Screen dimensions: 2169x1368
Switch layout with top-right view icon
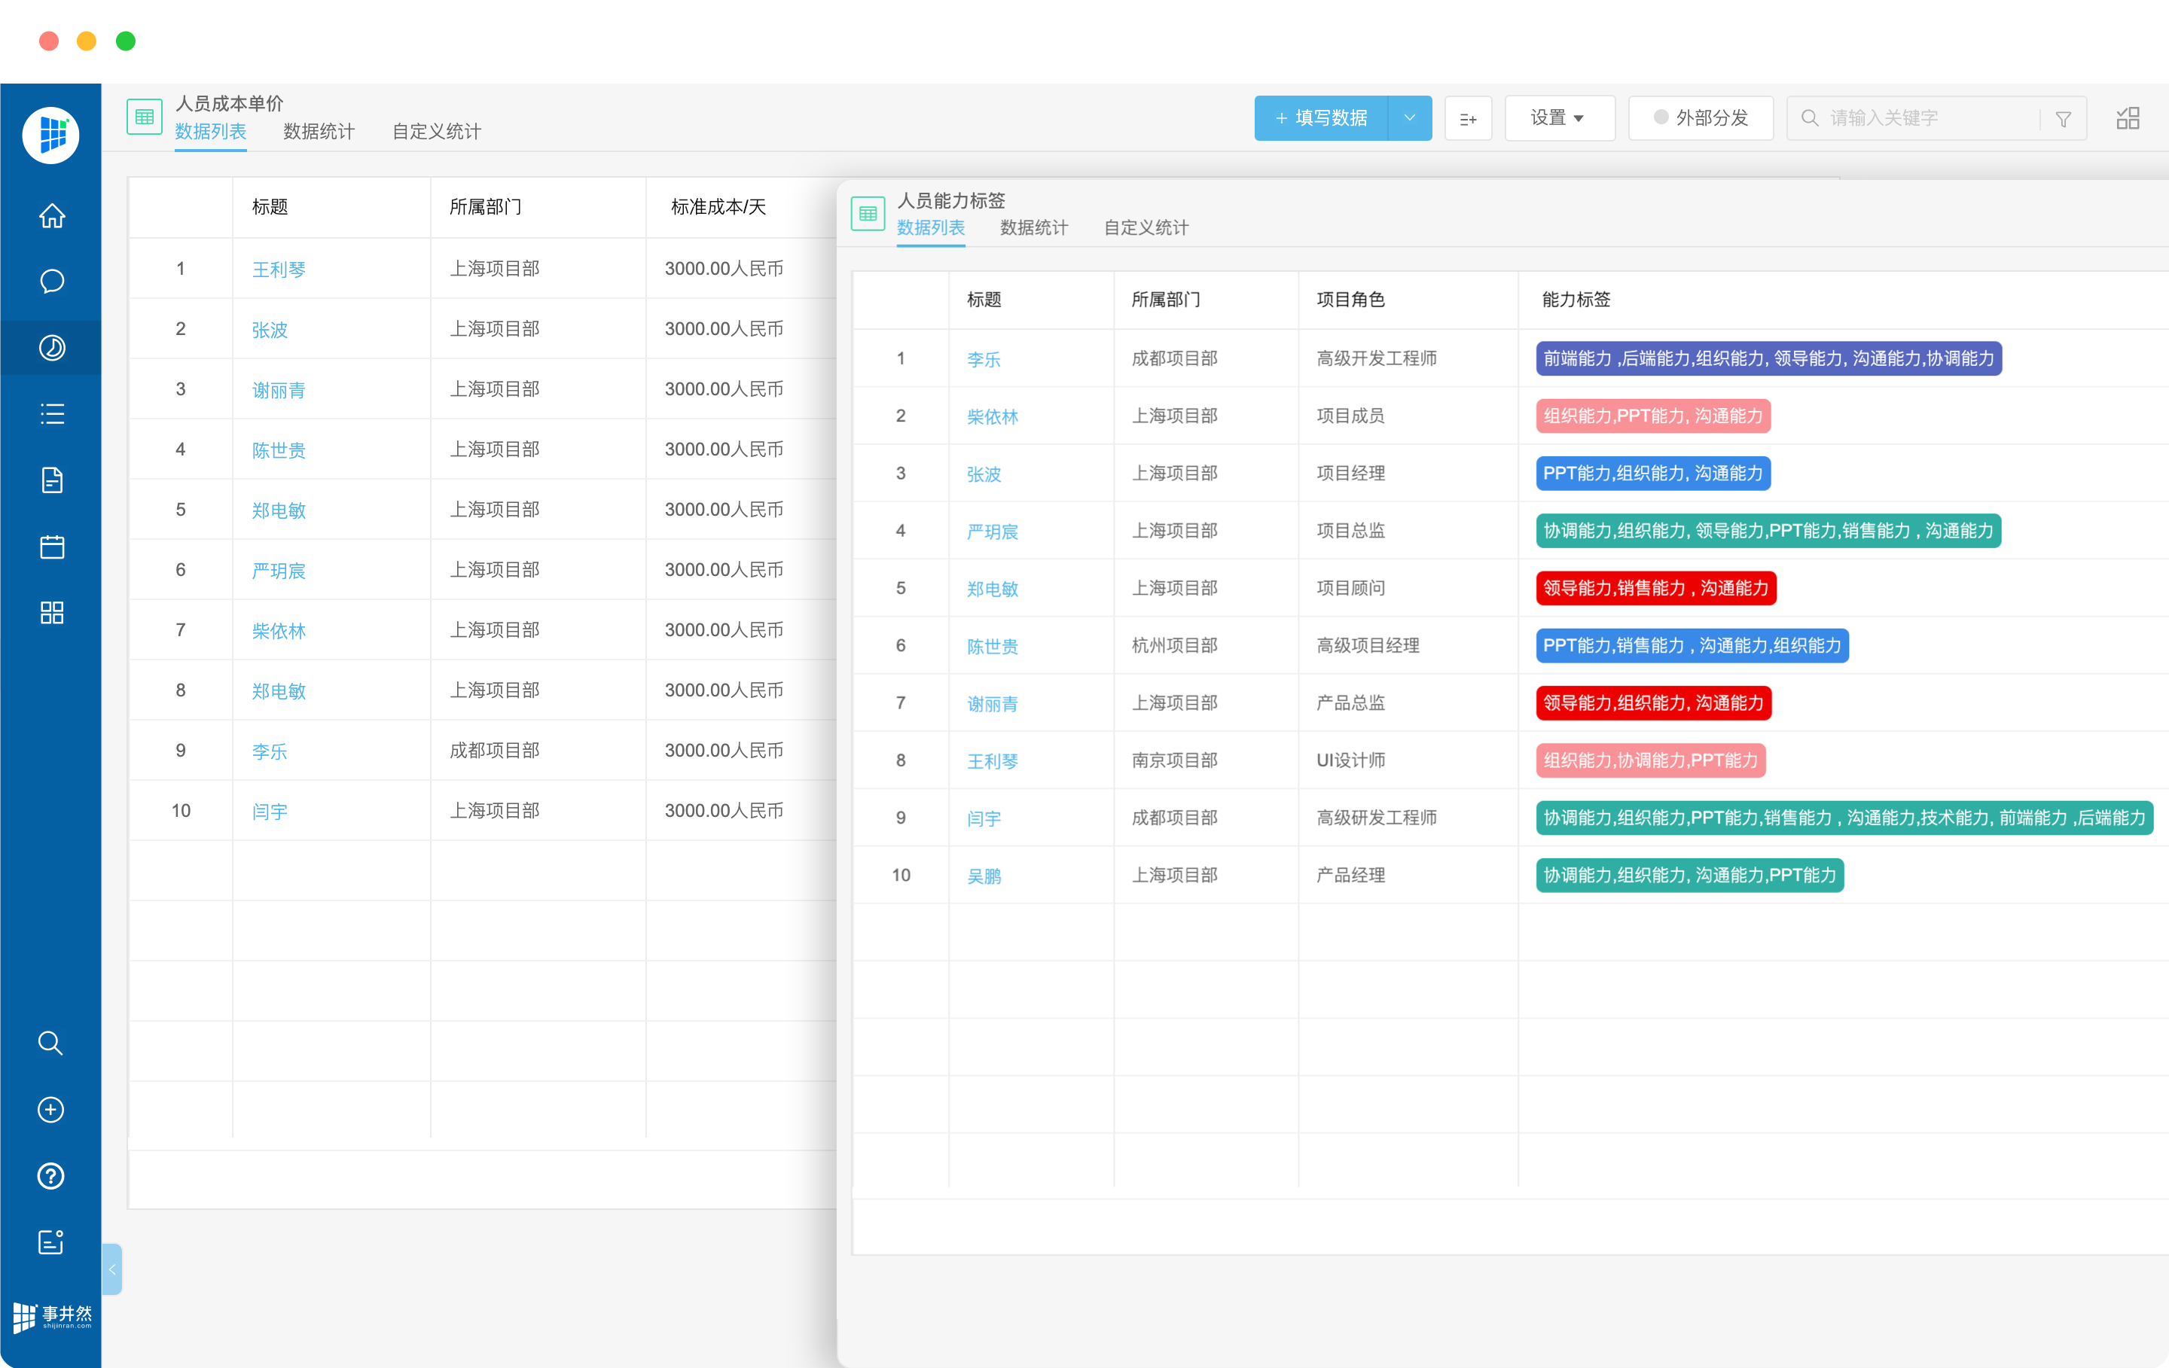coord(2128,118)
